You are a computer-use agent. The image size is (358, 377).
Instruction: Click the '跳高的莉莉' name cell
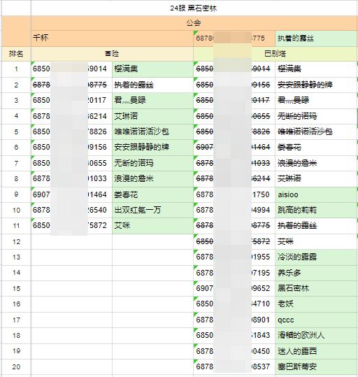point(316,210)
